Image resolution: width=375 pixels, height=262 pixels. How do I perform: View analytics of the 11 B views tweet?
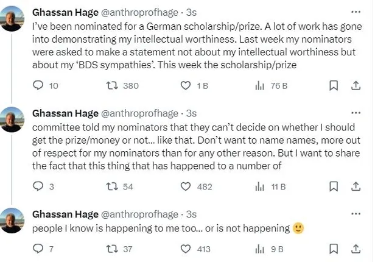pos(259,186)
